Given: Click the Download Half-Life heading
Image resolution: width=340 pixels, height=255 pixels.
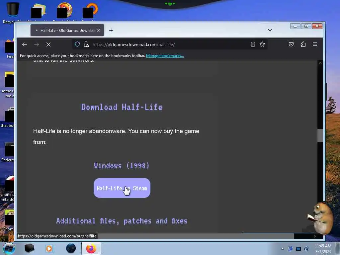Looking at the screenshot, I should click(x=122, y=107).
